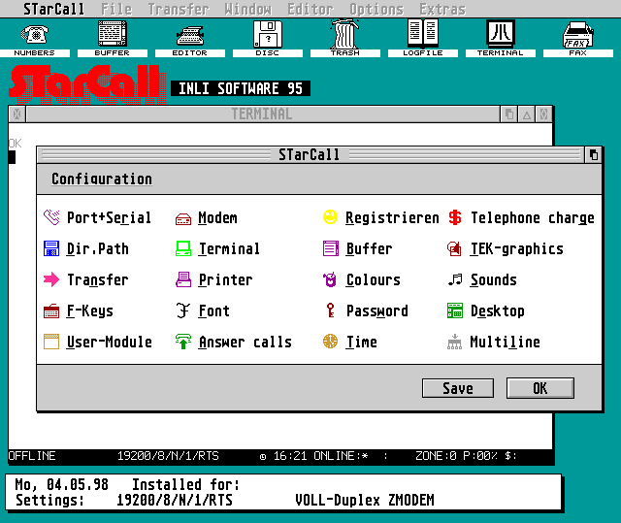Click the Configuration heading in the dialog
Image resolution: width=621 pixels, height=523 pixels.
click(102, 179)
